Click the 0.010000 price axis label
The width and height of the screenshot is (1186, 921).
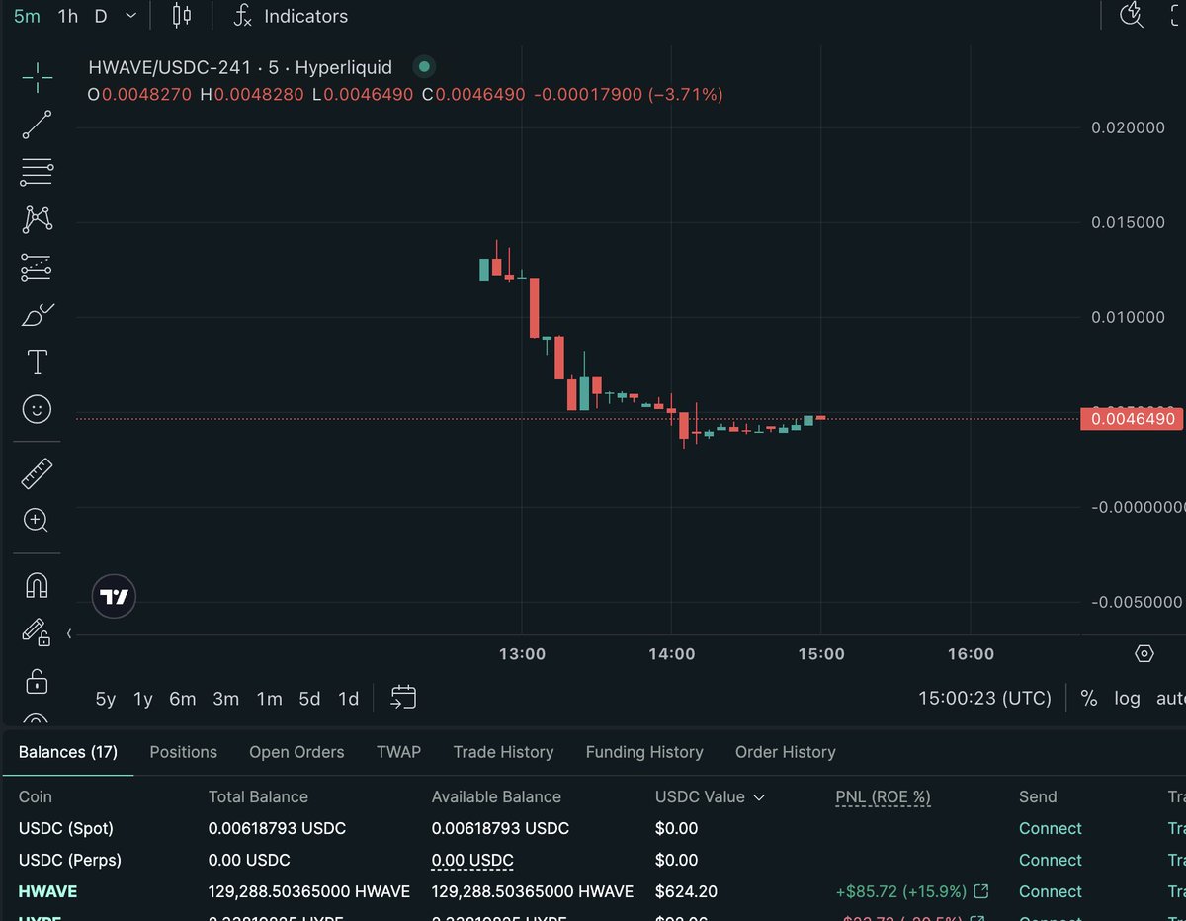[1128, 317]
